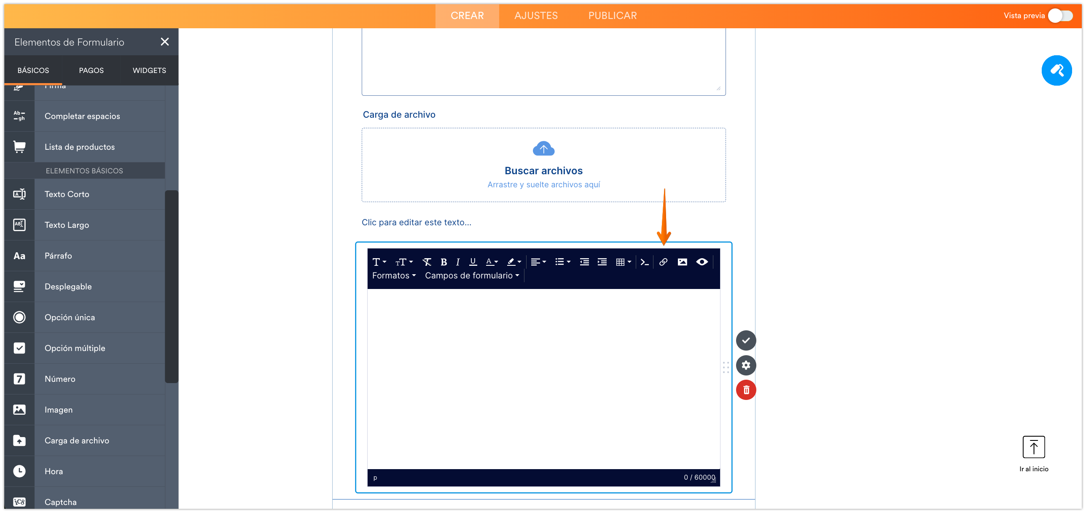Open paragraph properties gear button
The width and height of the screenshot is (1086, 513).
(x=746, y=365)
